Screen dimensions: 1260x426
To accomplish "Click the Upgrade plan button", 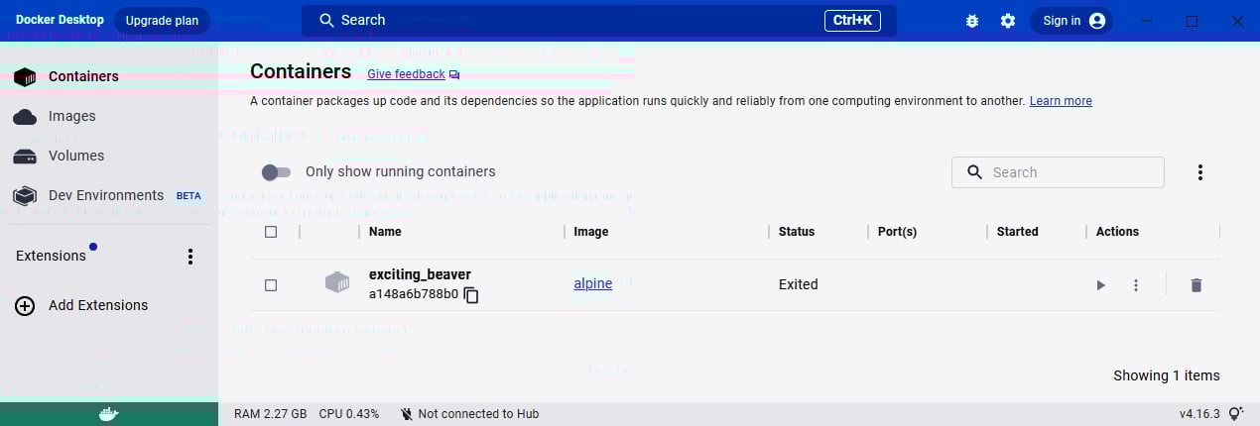I will [162, 20].
